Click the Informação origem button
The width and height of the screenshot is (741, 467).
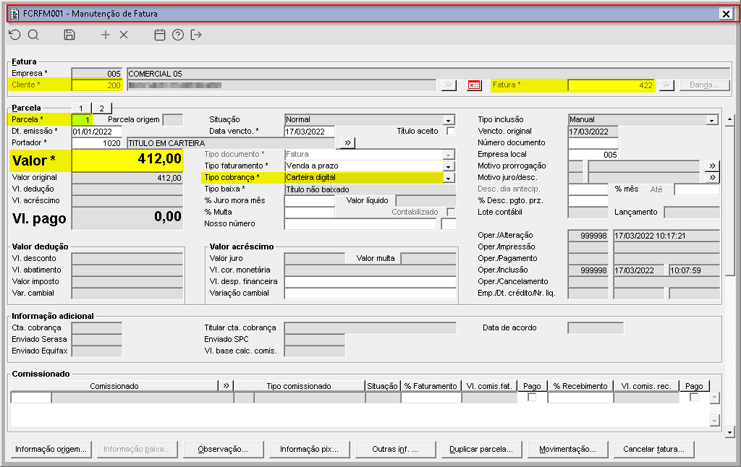coord(51,449)
